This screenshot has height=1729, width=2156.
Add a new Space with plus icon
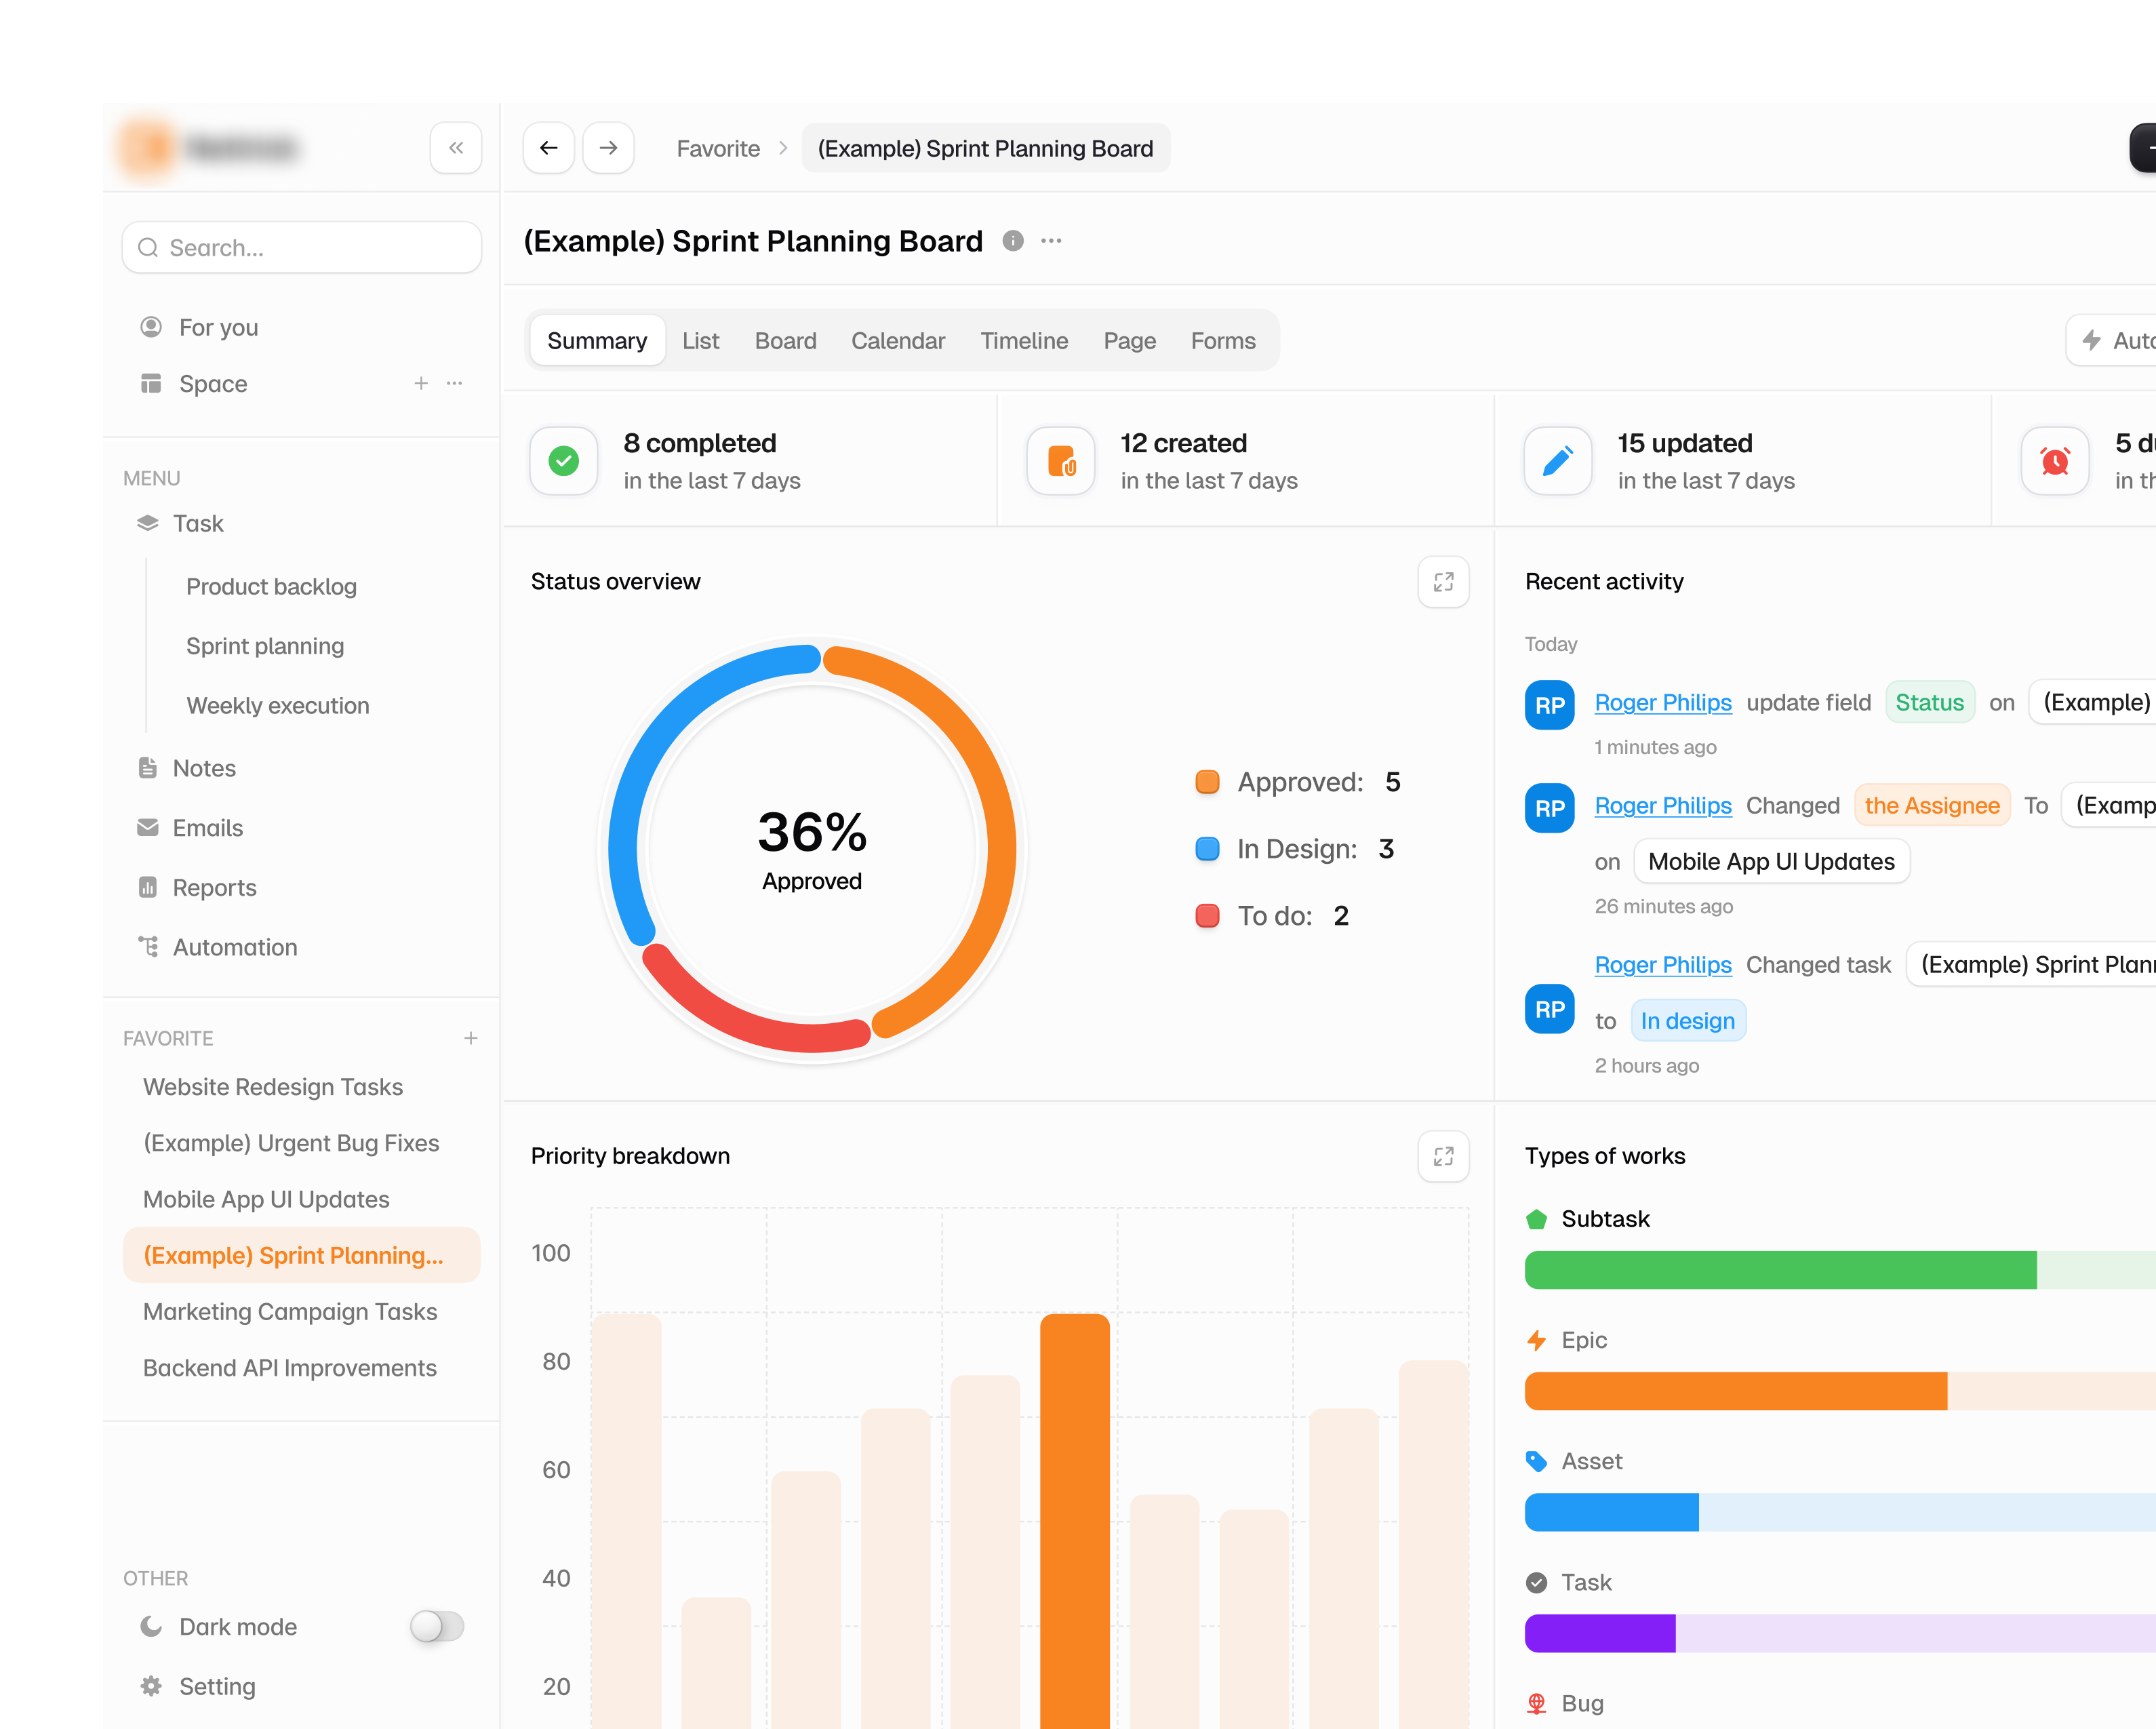coord(421,383)
